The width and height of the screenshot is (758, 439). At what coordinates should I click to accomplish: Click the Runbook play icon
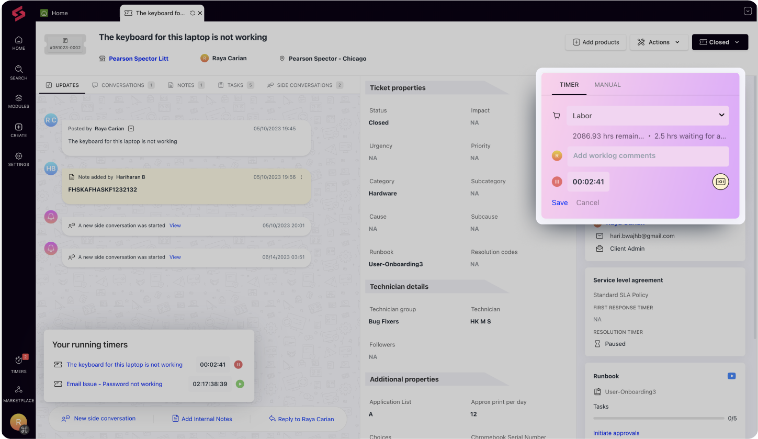[731, 376]
